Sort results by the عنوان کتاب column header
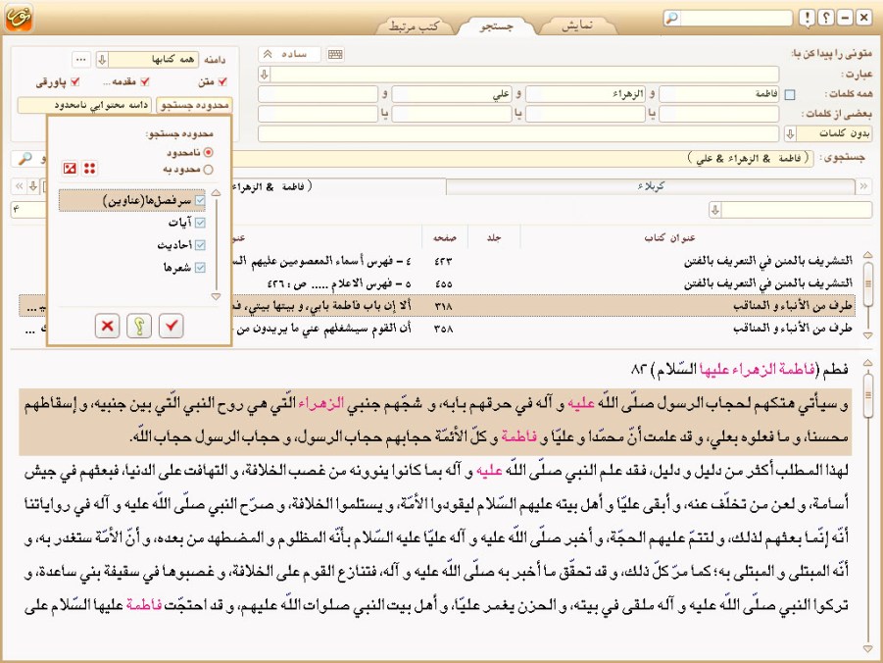The height and width of the screenshot is (663, 883). [669, 238]
